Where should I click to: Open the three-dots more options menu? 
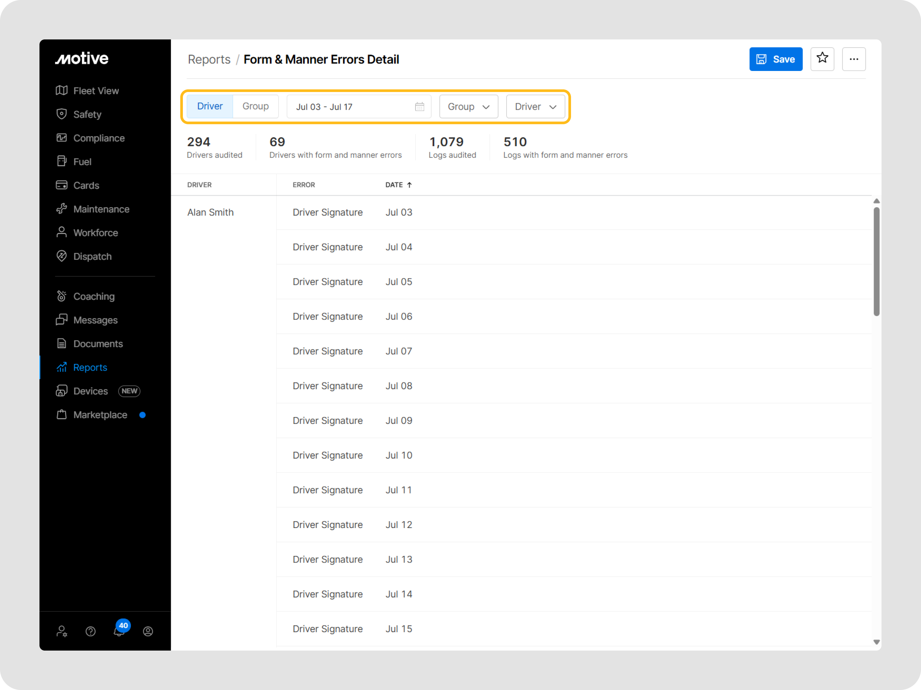(854, 59)
